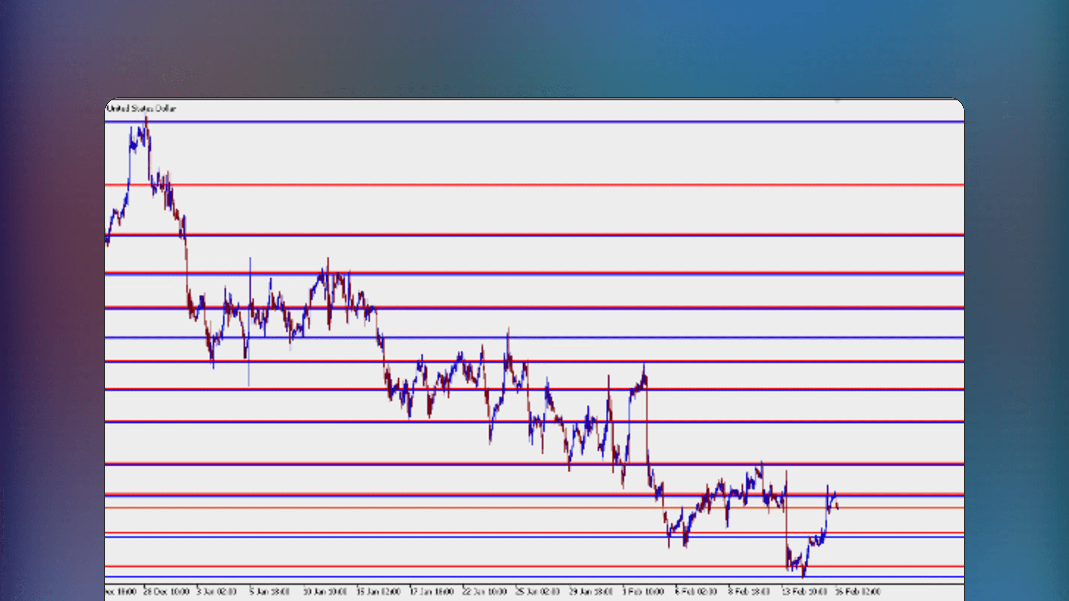Viewport: 1069px width, 601px height.
Task: Click the United States Dollar chart title
Action: (x=141, y=109)
